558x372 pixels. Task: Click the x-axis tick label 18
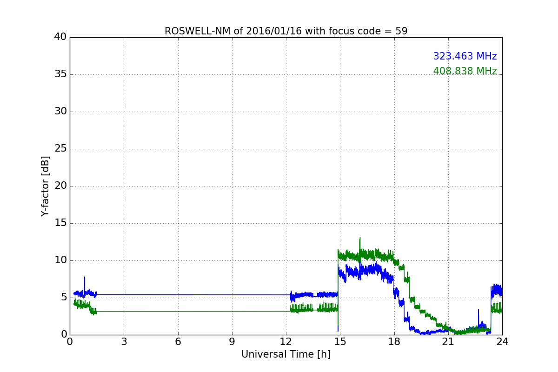[394, 342]
